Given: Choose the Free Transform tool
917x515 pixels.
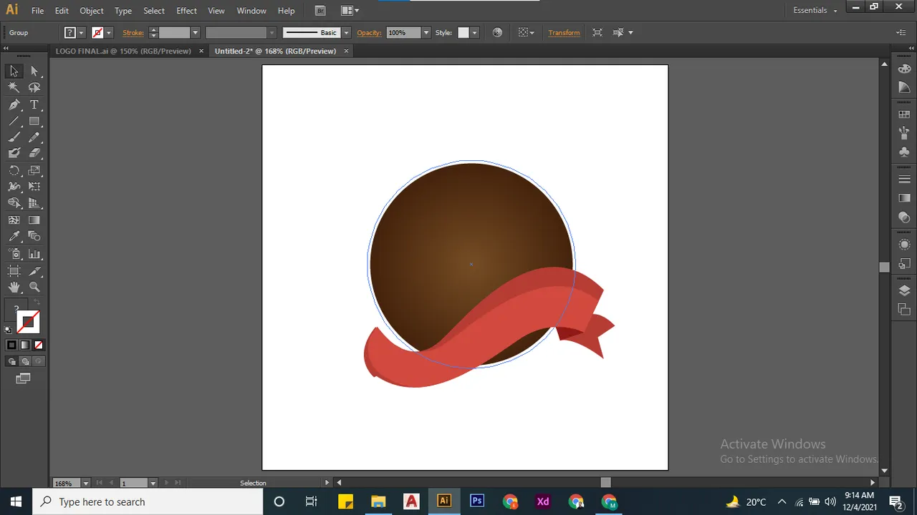Looking at the screenshot, I should click(34, 187).
